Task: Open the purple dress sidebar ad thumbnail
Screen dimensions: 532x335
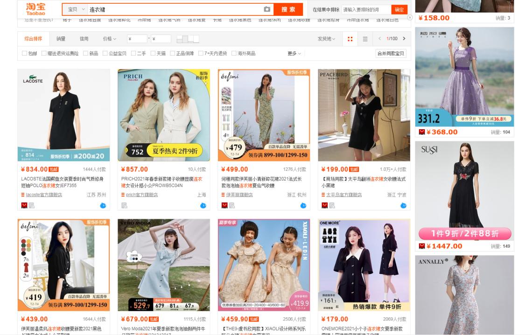Action: pyautogui.click(x=464, y=77)
